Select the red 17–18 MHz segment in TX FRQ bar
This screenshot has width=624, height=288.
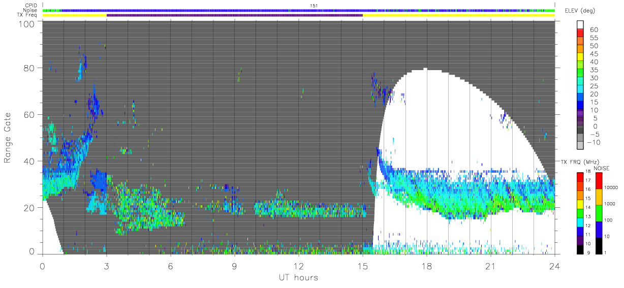pyautogui.click(x=580, y=177)
